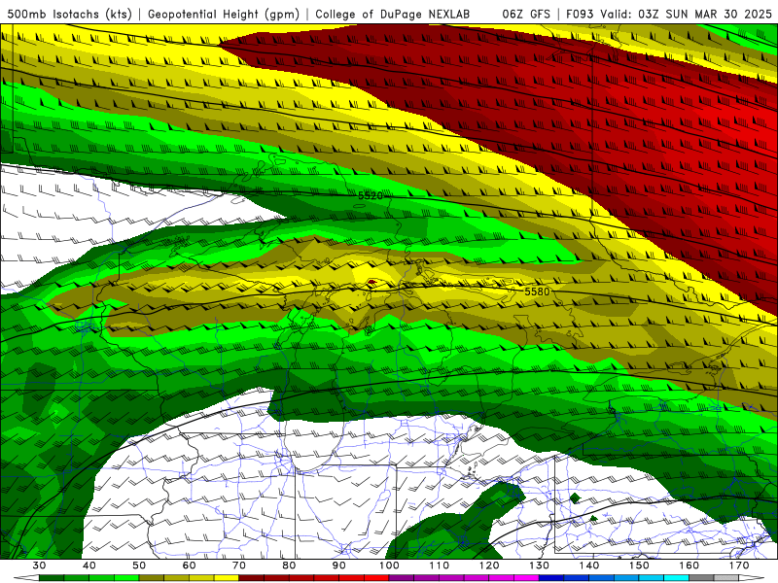Click the 30 value on color scale
This screenshot has height=583, width=778.
(39, 566)
